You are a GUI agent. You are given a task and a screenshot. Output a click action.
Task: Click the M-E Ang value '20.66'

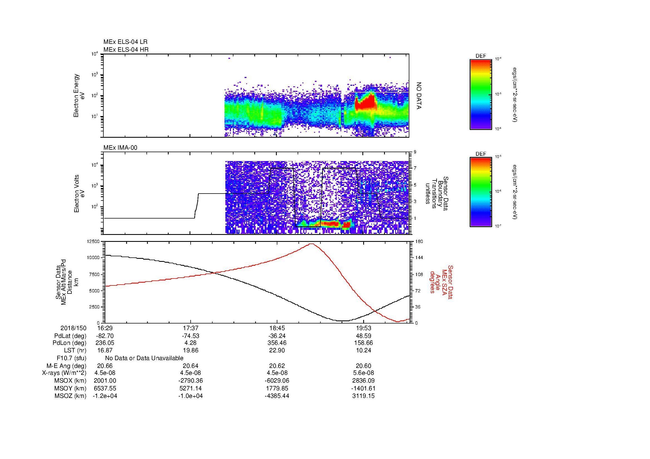105,366
